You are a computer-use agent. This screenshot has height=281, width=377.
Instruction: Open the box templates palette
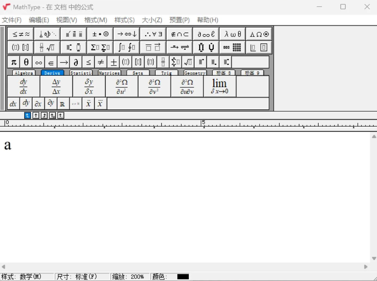[x=259, y=47]
